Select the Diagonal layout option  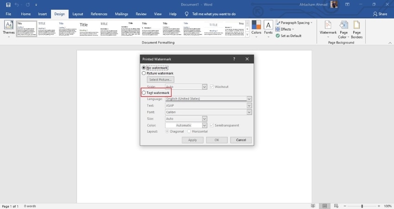pyautogui.click(x=167, y=131)
